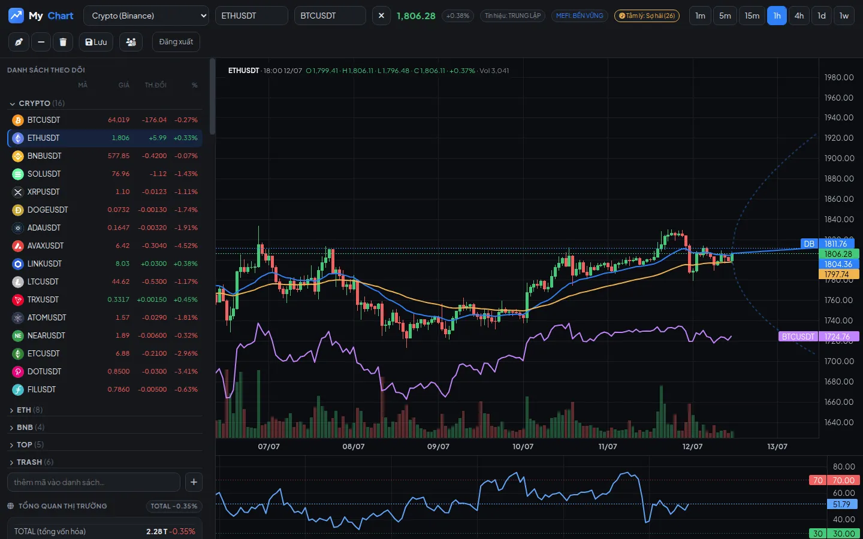Click the BTCUSDT 1724.76 axis label
This screenshot has height=539, width=863.
[x=819, y=337]
